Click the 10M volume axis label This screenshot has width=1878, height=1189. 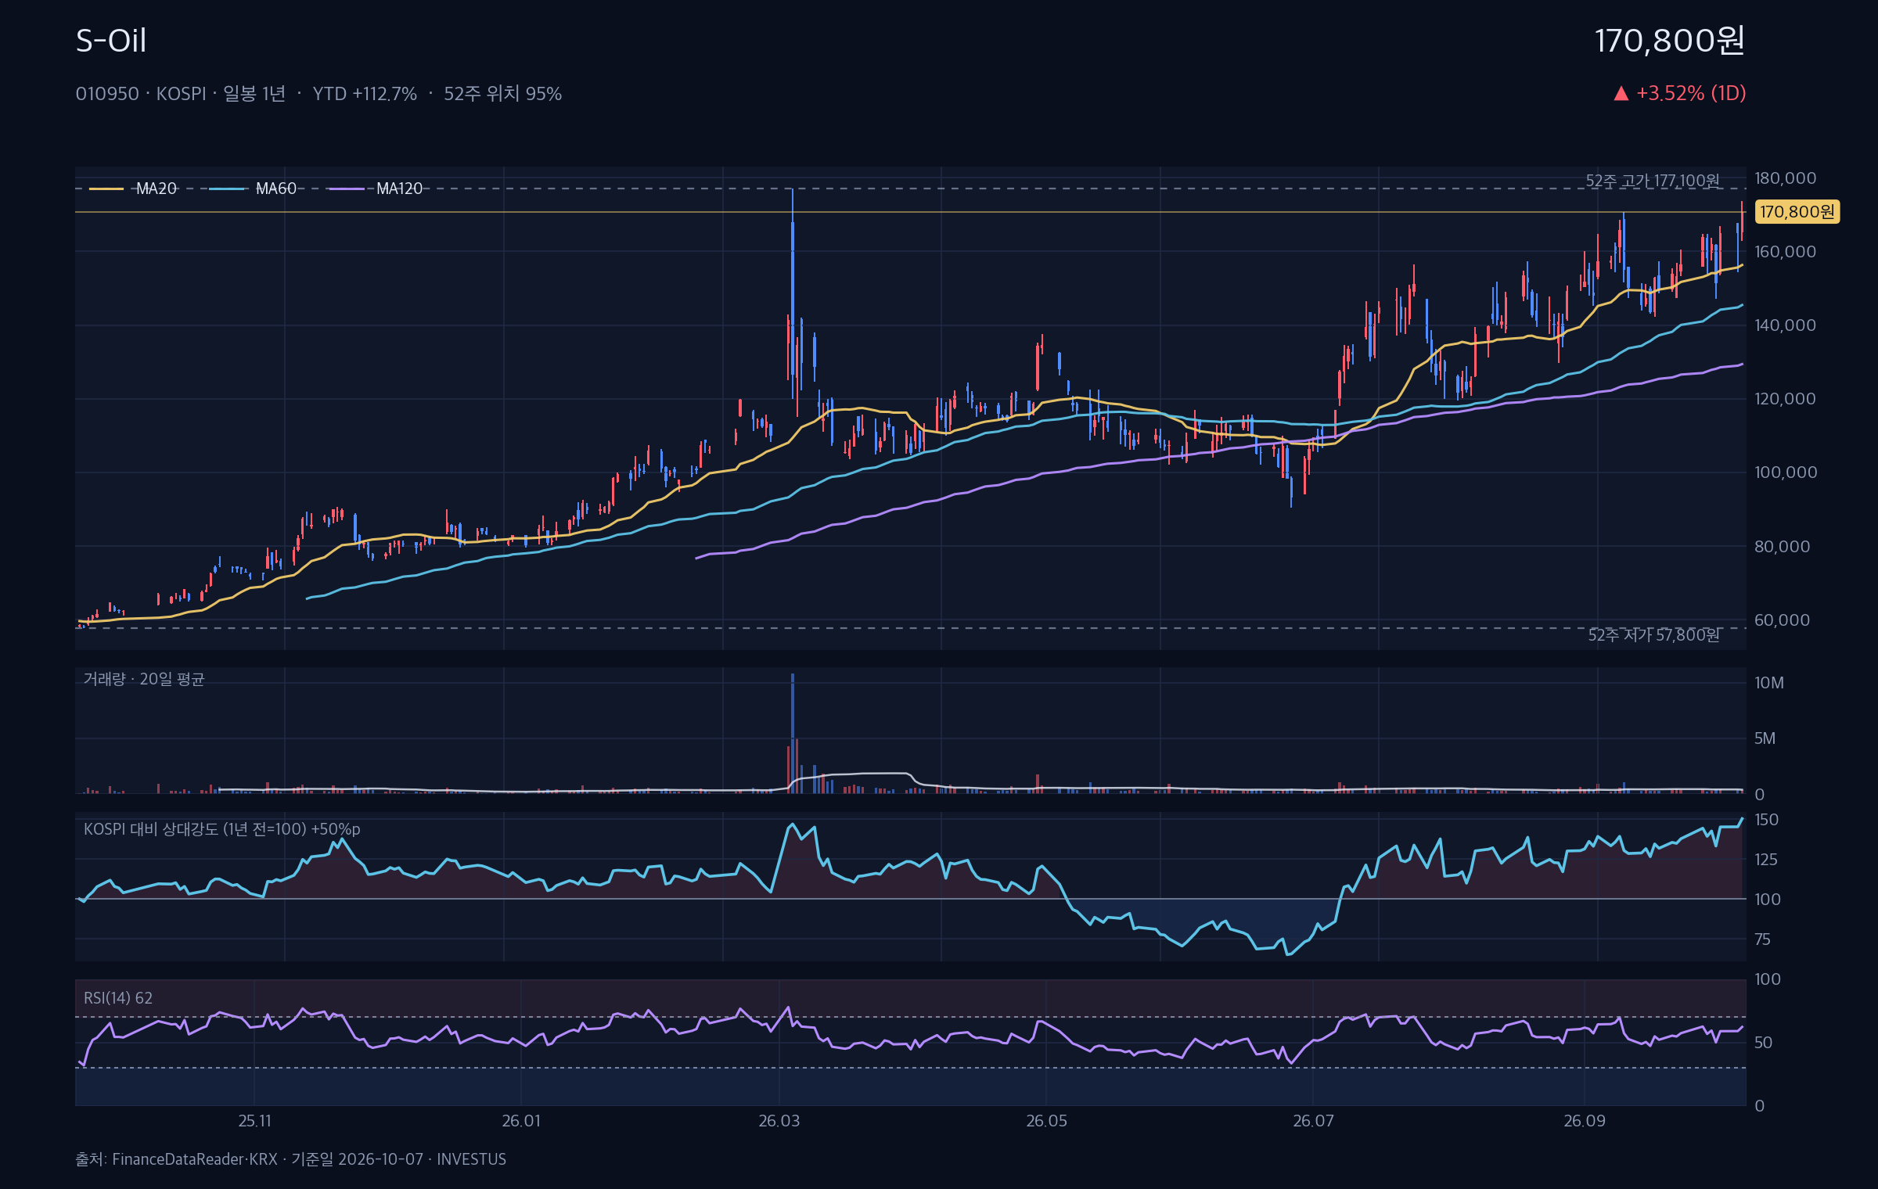1768,683
